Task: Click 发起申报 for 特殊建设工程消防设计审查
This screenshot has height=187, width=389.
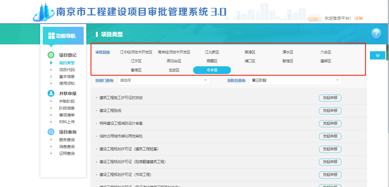Action: [330, 124]
